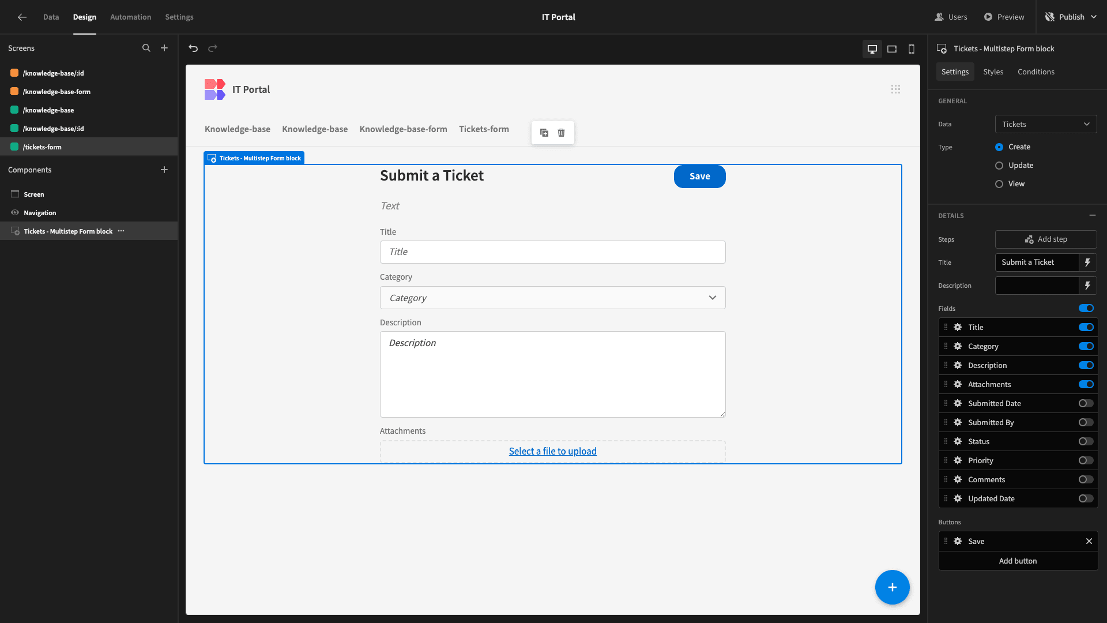Switch to mobile preview mode

point(912,49)
